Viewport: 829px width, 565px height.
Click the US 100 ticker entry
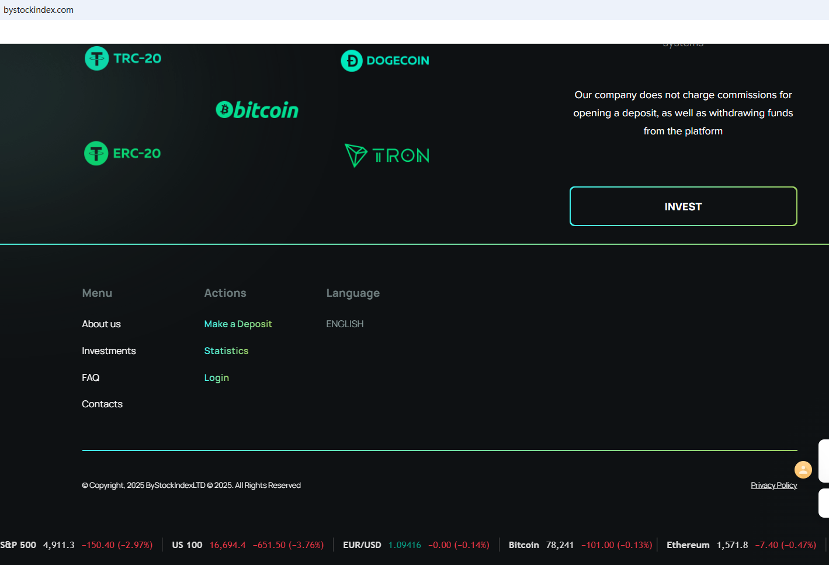point(248,545)
